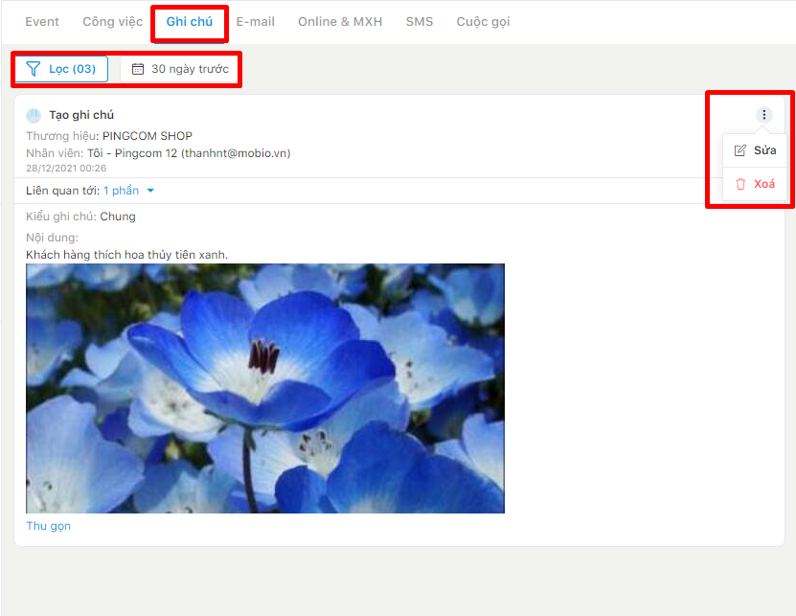Click the pencil edit icon beside Sửa
Viewport: 796px width, 616px height.
tap(740, 150)
